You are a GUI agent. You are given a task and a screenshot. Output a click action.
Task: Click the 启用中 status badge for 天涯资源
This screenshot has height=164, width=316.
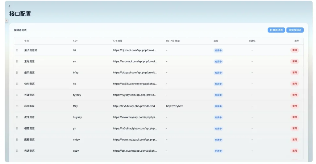[x=218, y=95]
